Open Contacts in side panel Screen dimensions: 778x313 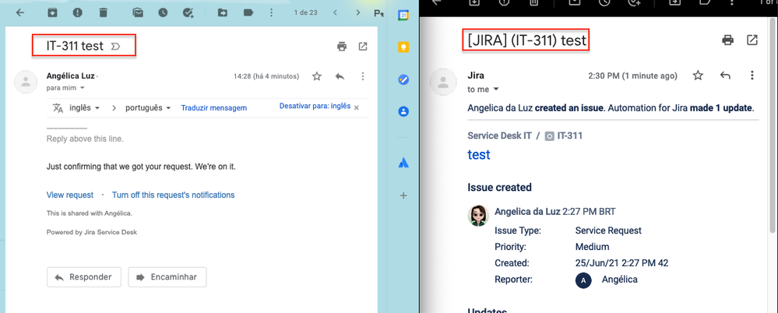(403, 111)
